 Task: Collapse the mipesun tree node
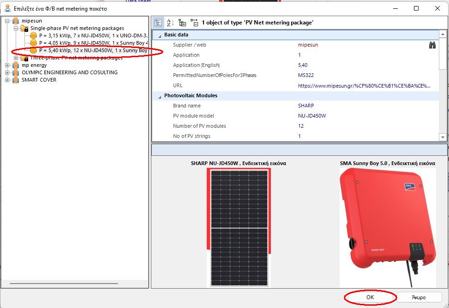(x=7, y=21)
